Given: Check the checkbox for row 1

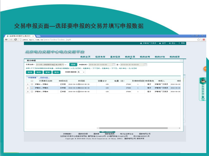Looking at the screenshot, I should pyautogui.click(x=32, y=84).
